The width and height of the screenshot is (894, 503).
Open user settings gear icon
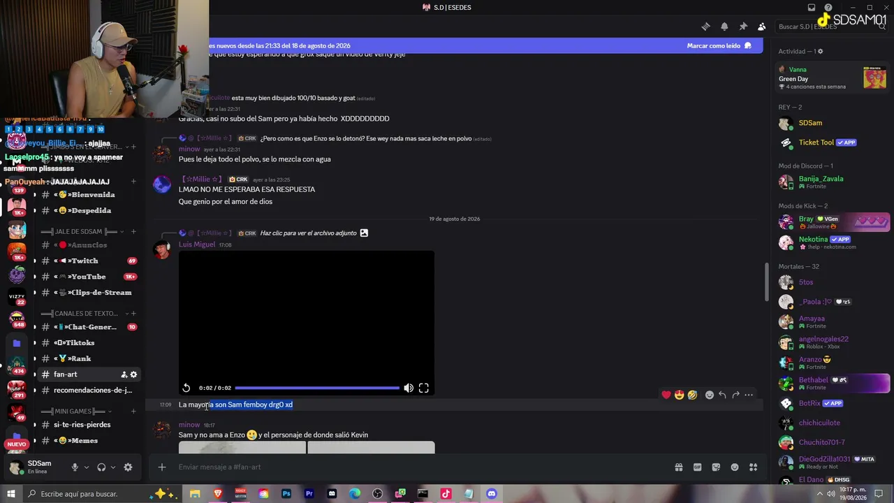pos(128,467)
